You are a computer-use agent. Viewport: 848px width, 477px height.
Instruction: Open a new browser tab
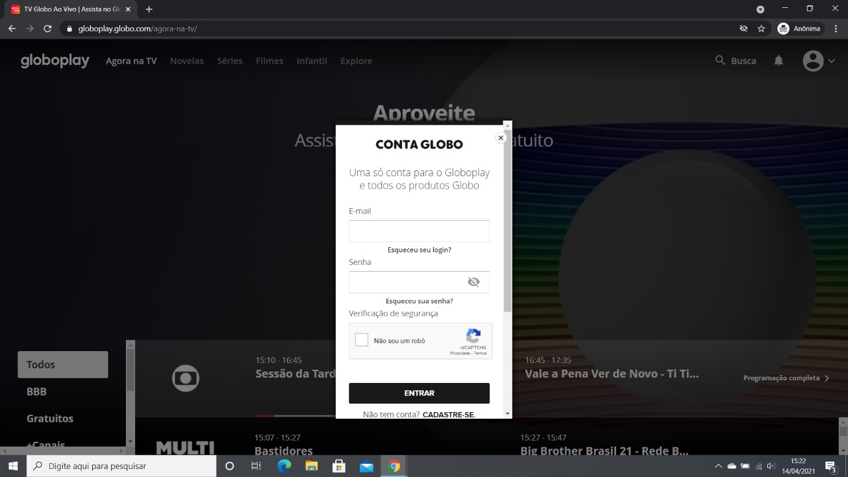(x=149, y=9)
